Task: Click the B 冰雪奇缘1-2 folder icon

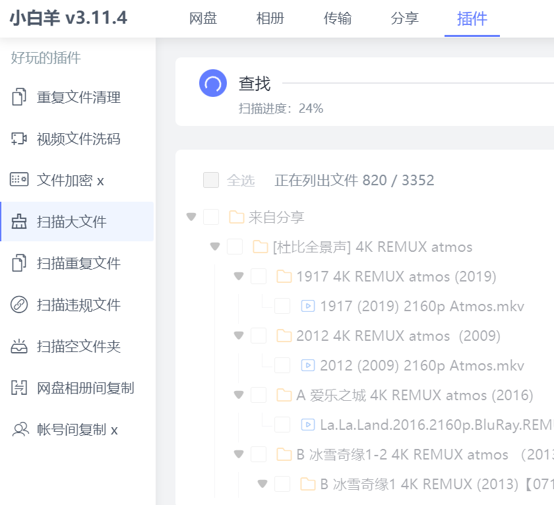Action: point(284,454)
